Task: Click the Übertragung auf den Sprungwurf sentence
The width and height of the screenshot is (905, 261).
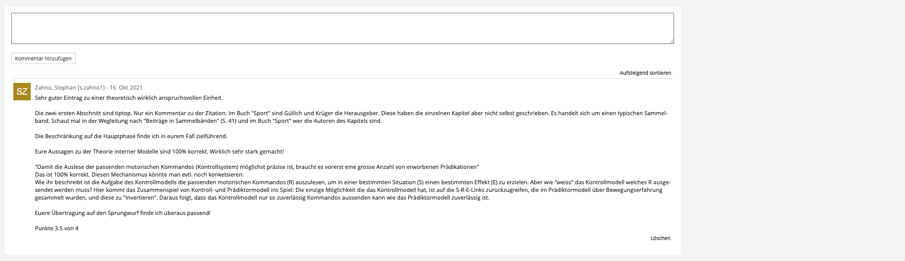Action: [x=122, y=213]
